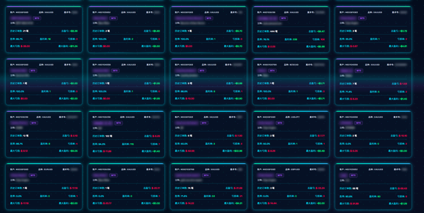The width and height of the screenshot is (424, 213).
Task: Click the 94.3% win rate value
Action: 101,144
